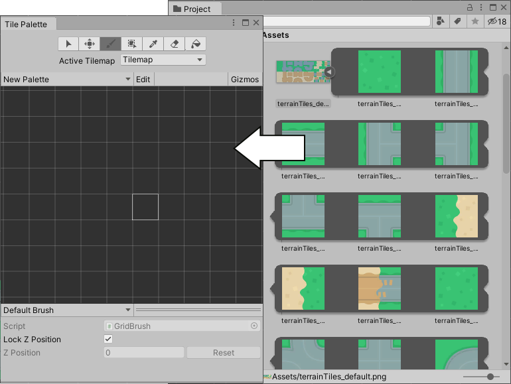Image resolution: width=511 pixels, height=384 pixels.
Task: Toggle the Edit palette button
Action: point(143,80)
